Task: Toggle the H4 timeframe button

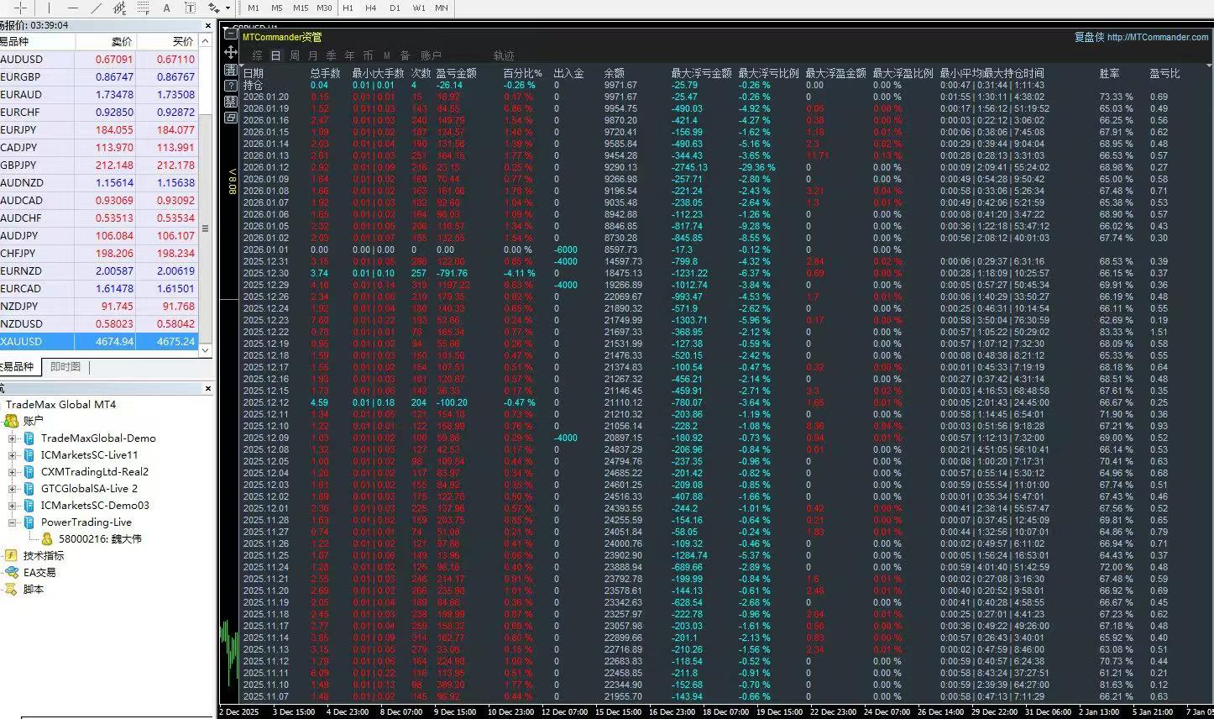Action: pos(371,8)
